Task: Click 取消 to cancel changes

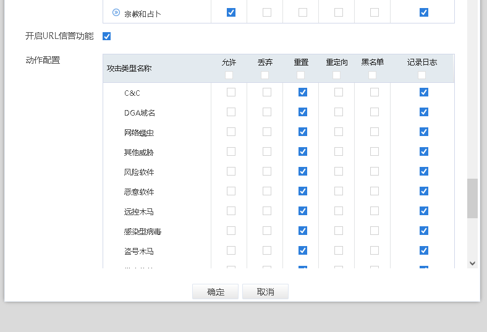Action: click(265, 292)
